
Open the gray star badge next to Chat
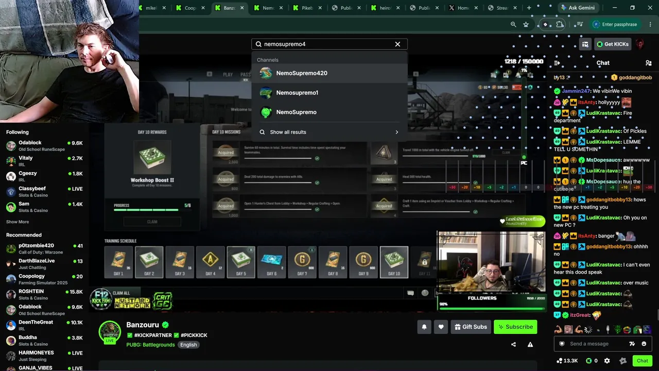[622, 361]
